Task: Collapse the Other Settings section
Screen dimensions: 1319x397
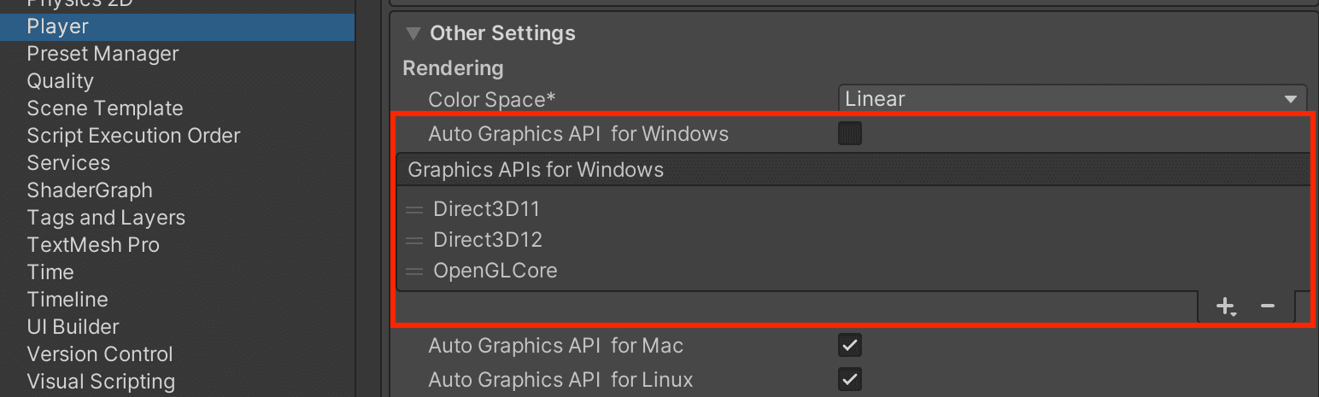Action: coord(413,34)
